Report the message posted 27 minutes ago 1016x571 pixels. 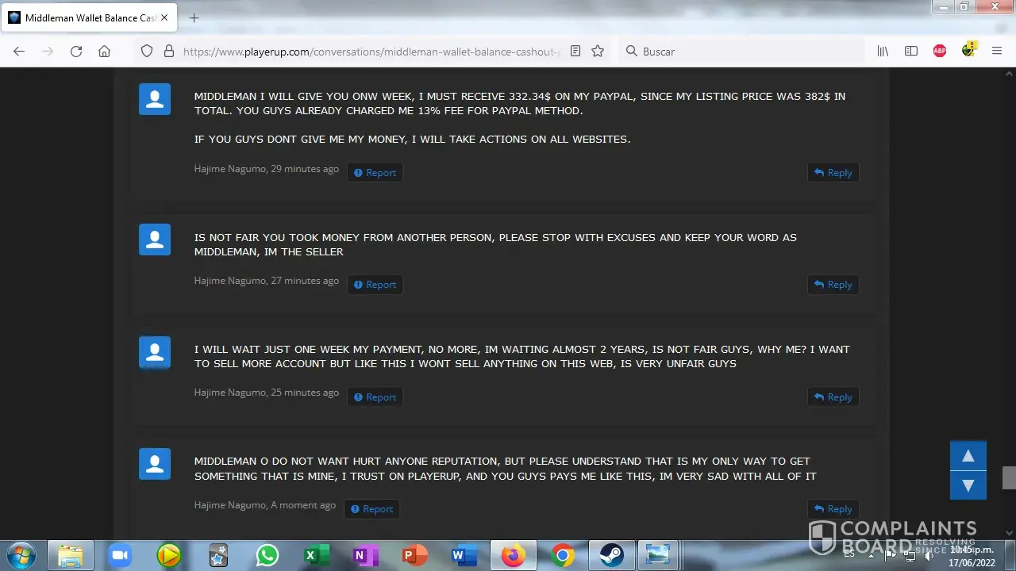pos(375,285)
